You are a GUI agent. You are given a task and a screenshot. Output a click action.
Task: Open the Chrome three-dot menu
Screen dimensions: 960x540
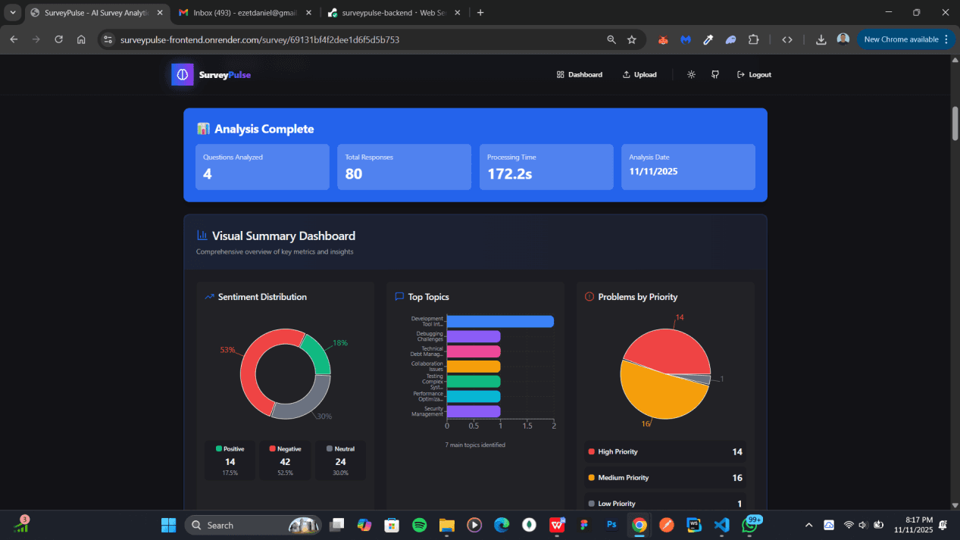pyautogui.click(x=946, y=39)
